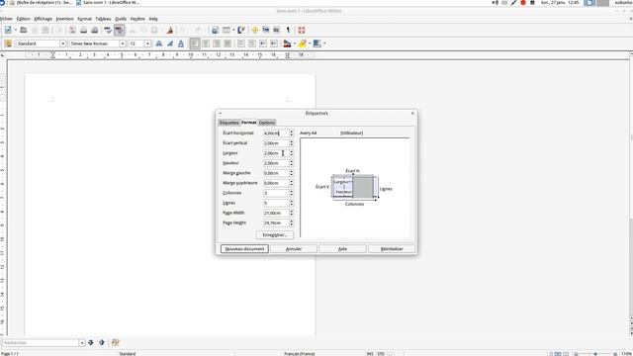Center the paragraph horizontally
The image size is (633, 356).
click(206, 44)
